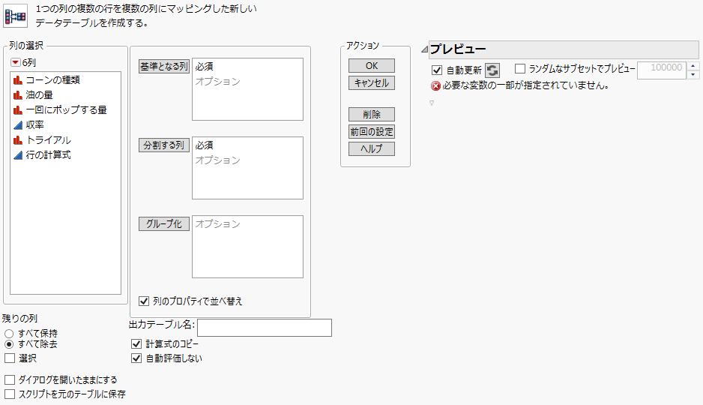
Task: Click the キャンセル button
Action: (x=372, y=83)
